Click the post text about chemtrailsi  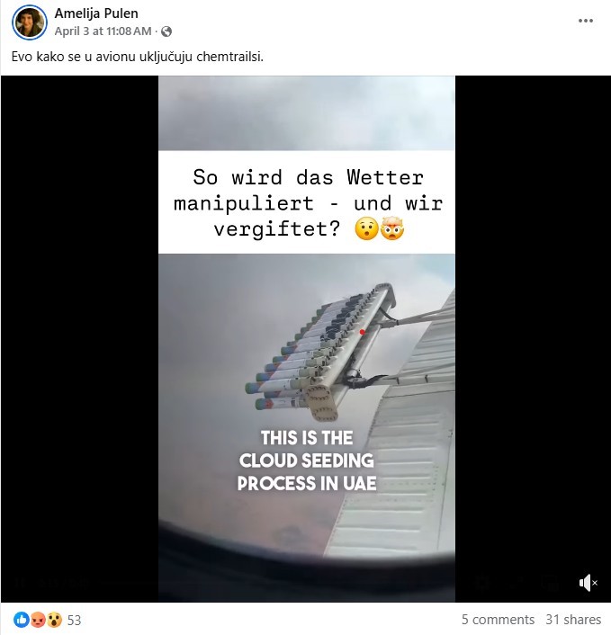[x=138, y=57]
